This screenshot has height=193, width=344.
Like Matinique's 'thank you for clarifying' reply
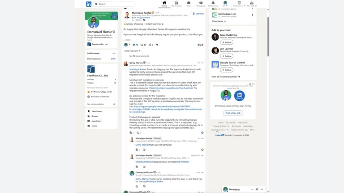click(x=137, y=150)
